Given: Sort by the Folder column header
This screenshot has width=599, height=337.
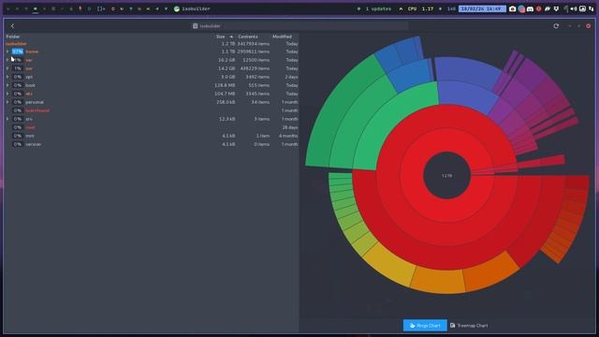Looking at the screenshot, I should (13, 37).
